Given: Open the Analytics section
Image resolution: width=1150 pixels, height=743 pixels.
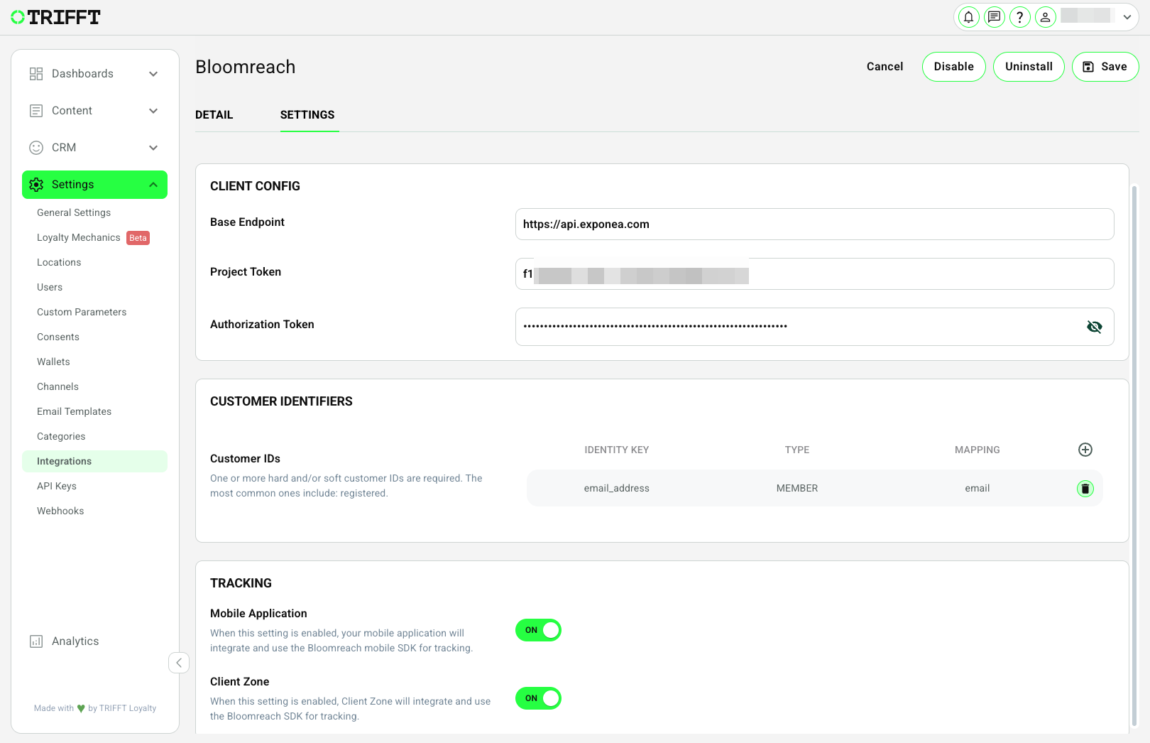Looking at the screenshot, I should (x=75, y=641).
